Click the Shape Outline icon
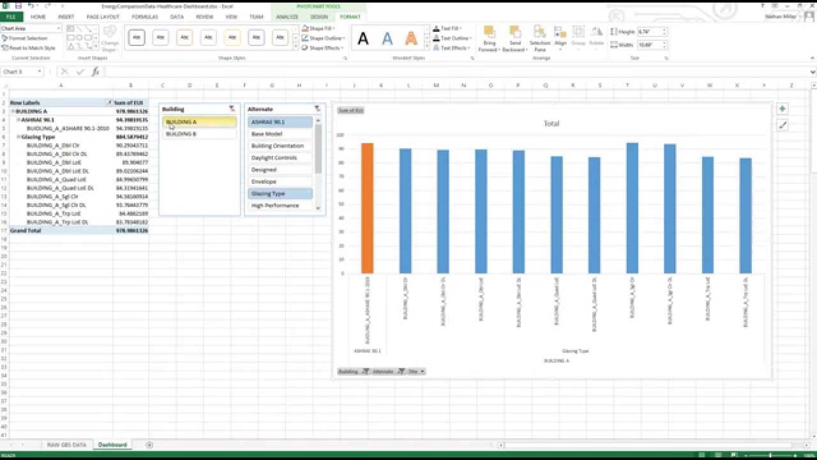Viewport: 817px width, 460px height. (x=306, y=37)
